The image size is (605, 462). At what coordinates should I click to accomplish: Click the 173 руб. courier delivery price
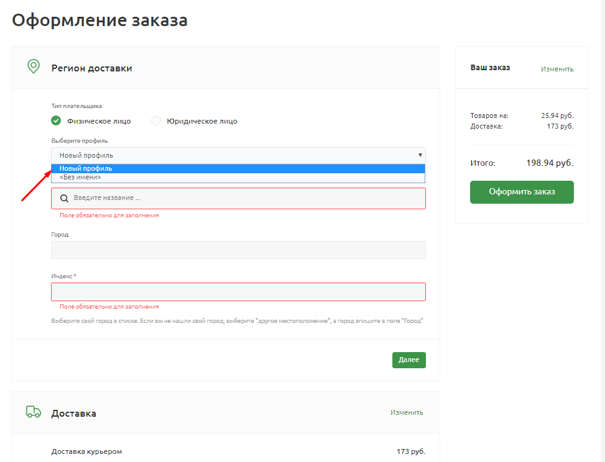click(x=411, y=451)
